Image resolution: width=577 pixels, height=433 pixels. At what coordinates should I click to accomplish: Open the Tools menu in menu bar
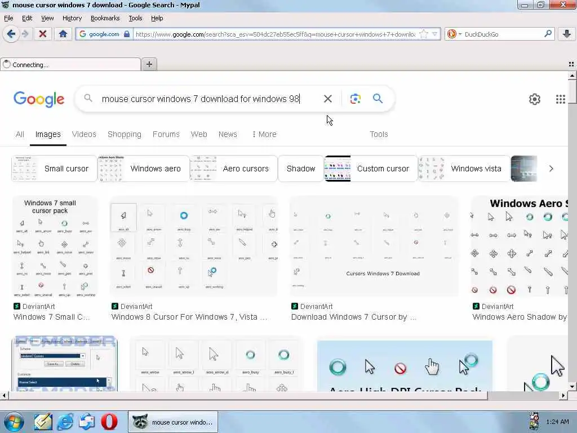pos(135,18)
